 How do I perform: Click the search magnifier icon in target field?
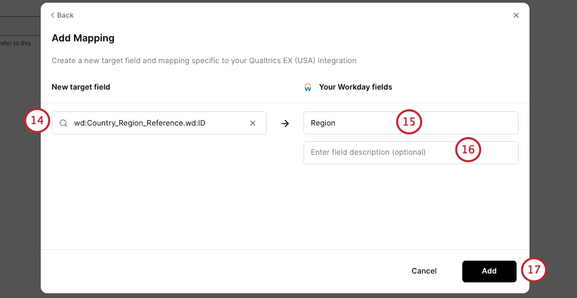[x=63, y=124]
